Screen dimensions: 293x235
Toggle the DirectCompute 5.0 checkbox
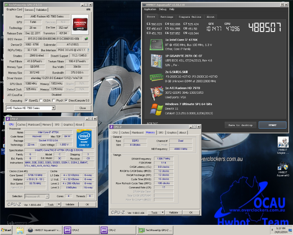click(66, 101)
